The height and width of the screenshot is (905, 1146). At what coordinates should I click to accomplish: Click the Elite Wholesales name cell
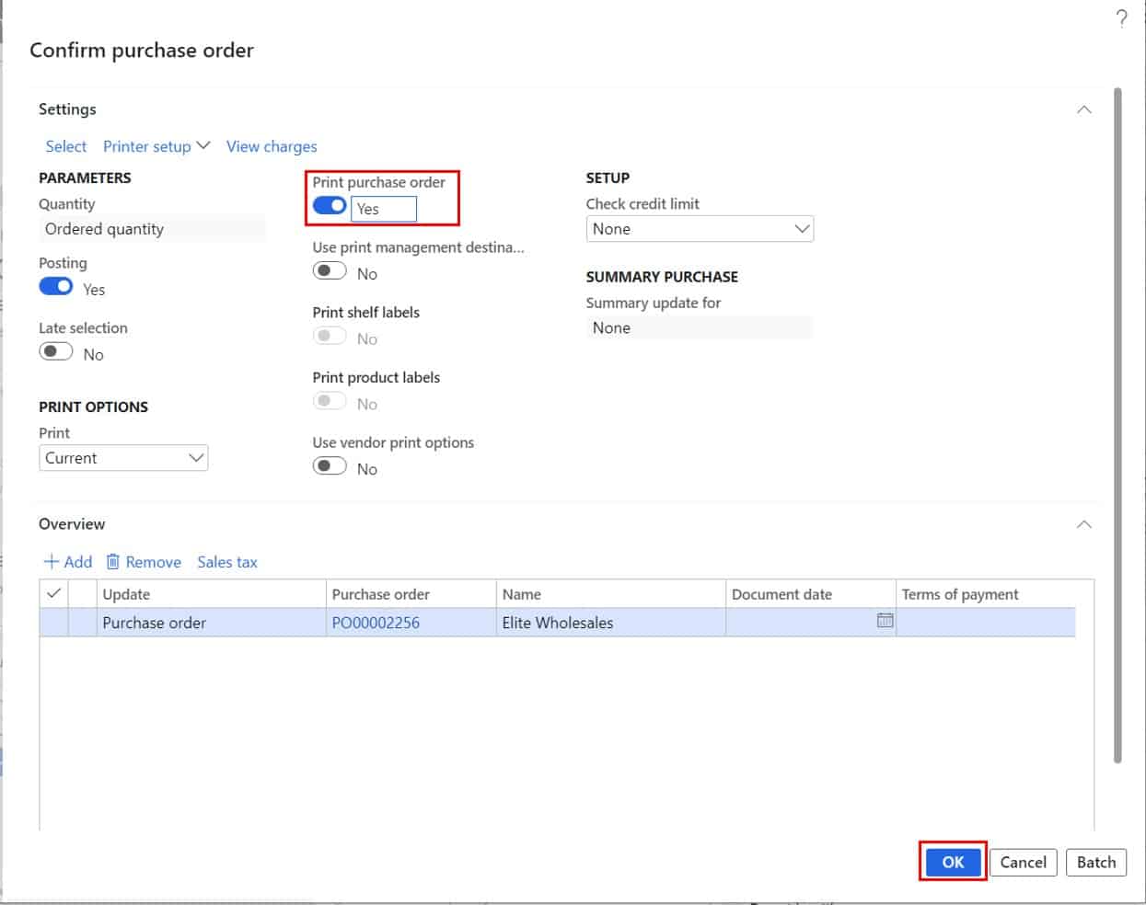pos(610,623)
